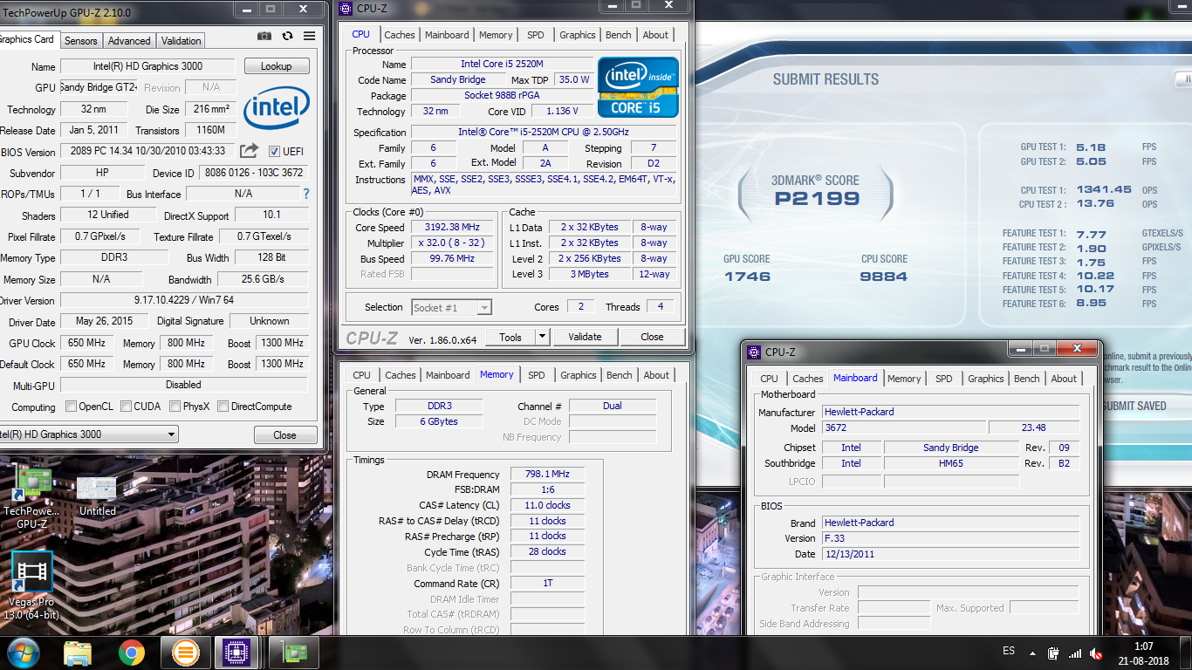Toggle the PhysX checkbox
1192x670 pixels.
tap(175, 407)
